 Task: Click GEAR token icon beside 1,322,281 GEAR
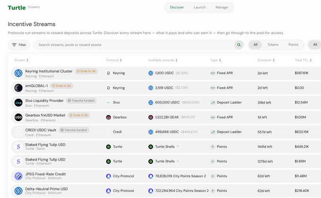(x=151, y=117)
